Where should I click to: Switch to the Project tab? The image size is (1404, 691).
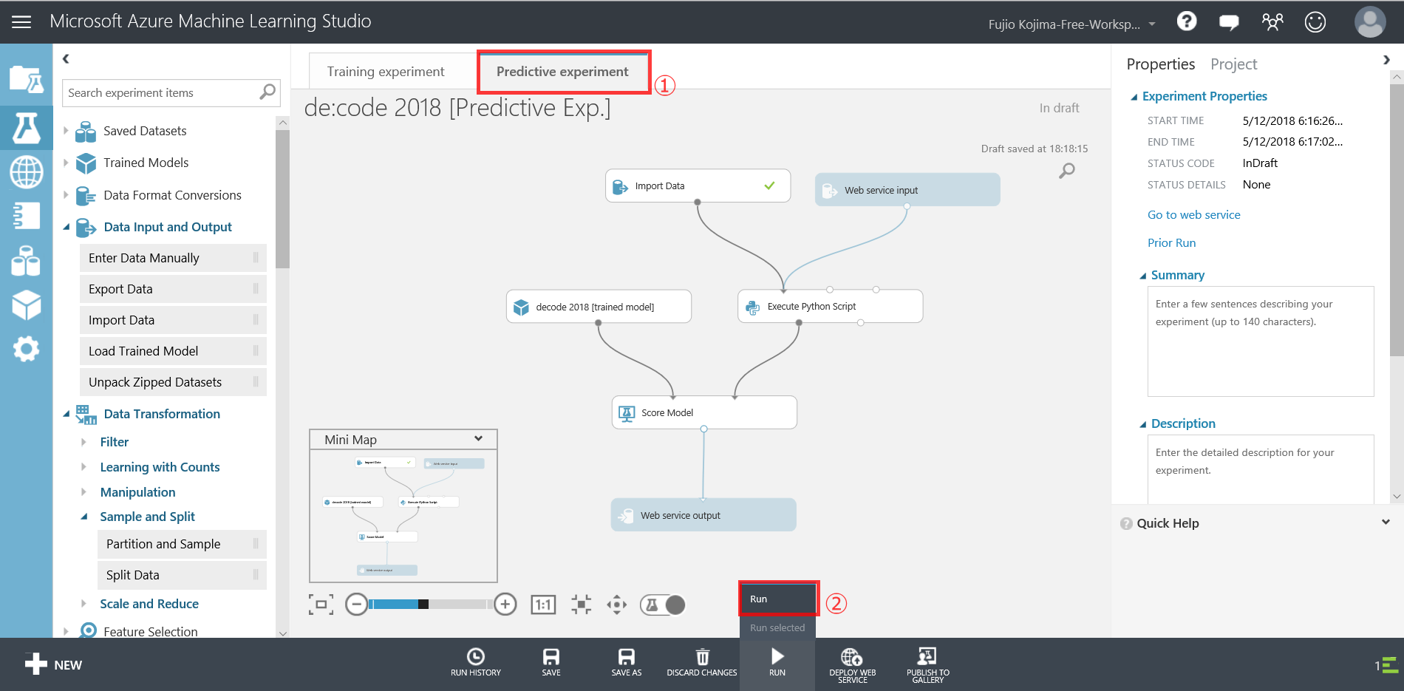[x=1233, y=64]
